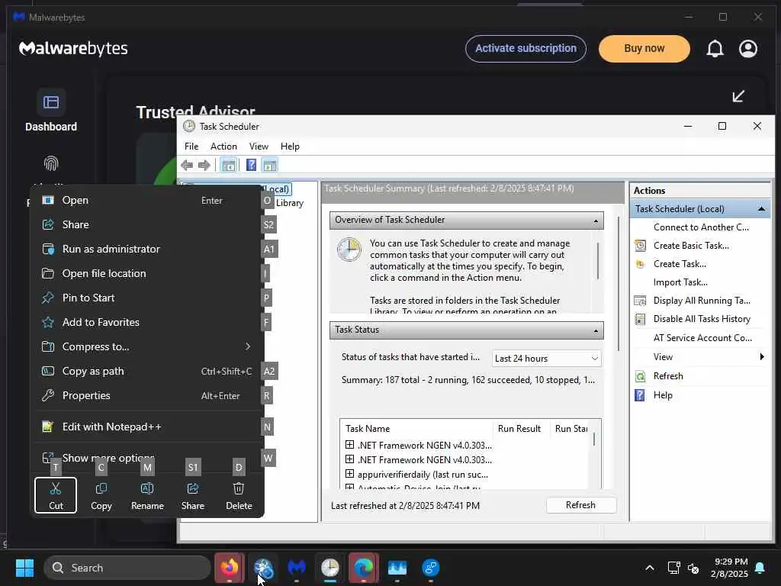Click the Cut icon in context menu

(x=56, y=495)
